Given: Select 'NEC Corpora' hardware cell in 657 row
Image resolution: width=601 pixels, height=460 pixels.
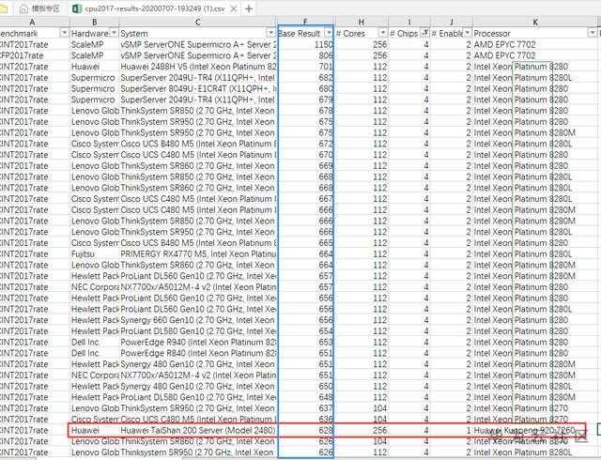Looking at the screenshot, I should click(95, 287).
